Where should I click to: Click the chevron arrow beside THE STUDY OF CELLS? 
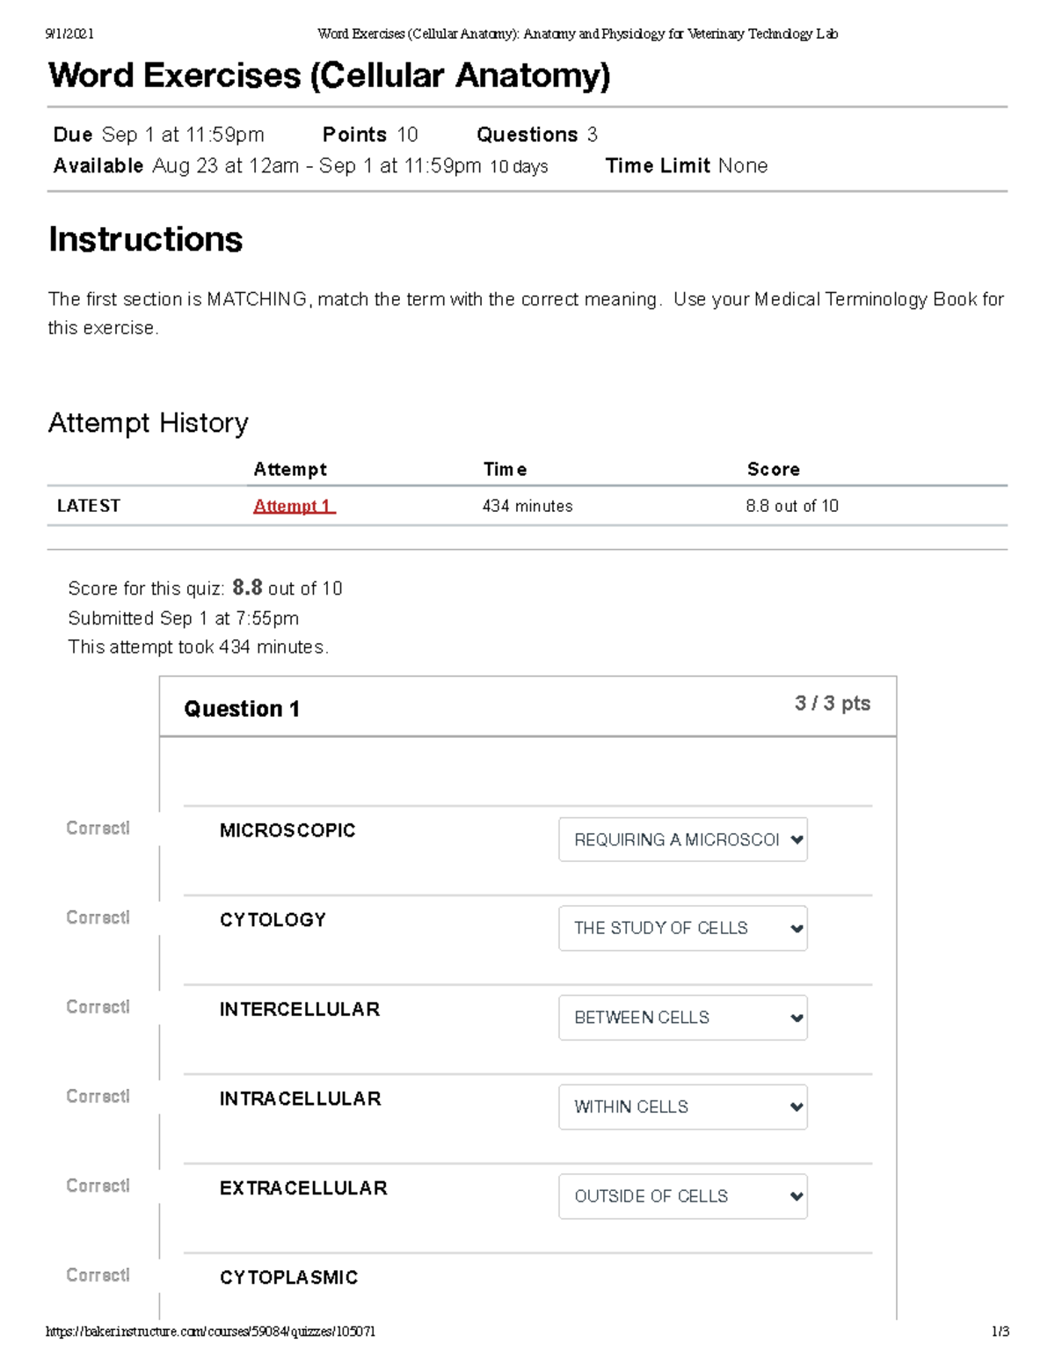point(797,929)
